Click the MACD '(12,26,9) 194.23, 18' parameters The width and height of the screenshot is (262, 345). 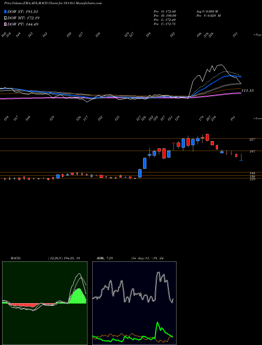pyautogui.click(x=64, y=258)
